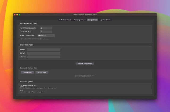Click the Alamat text field

(43, 57)
